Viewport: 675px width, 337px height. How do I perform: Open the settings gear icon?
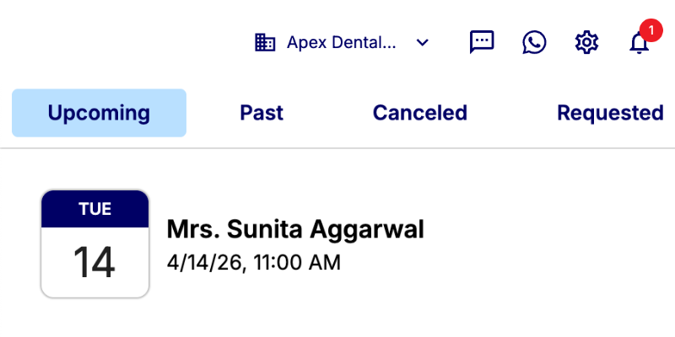(586, 42)
